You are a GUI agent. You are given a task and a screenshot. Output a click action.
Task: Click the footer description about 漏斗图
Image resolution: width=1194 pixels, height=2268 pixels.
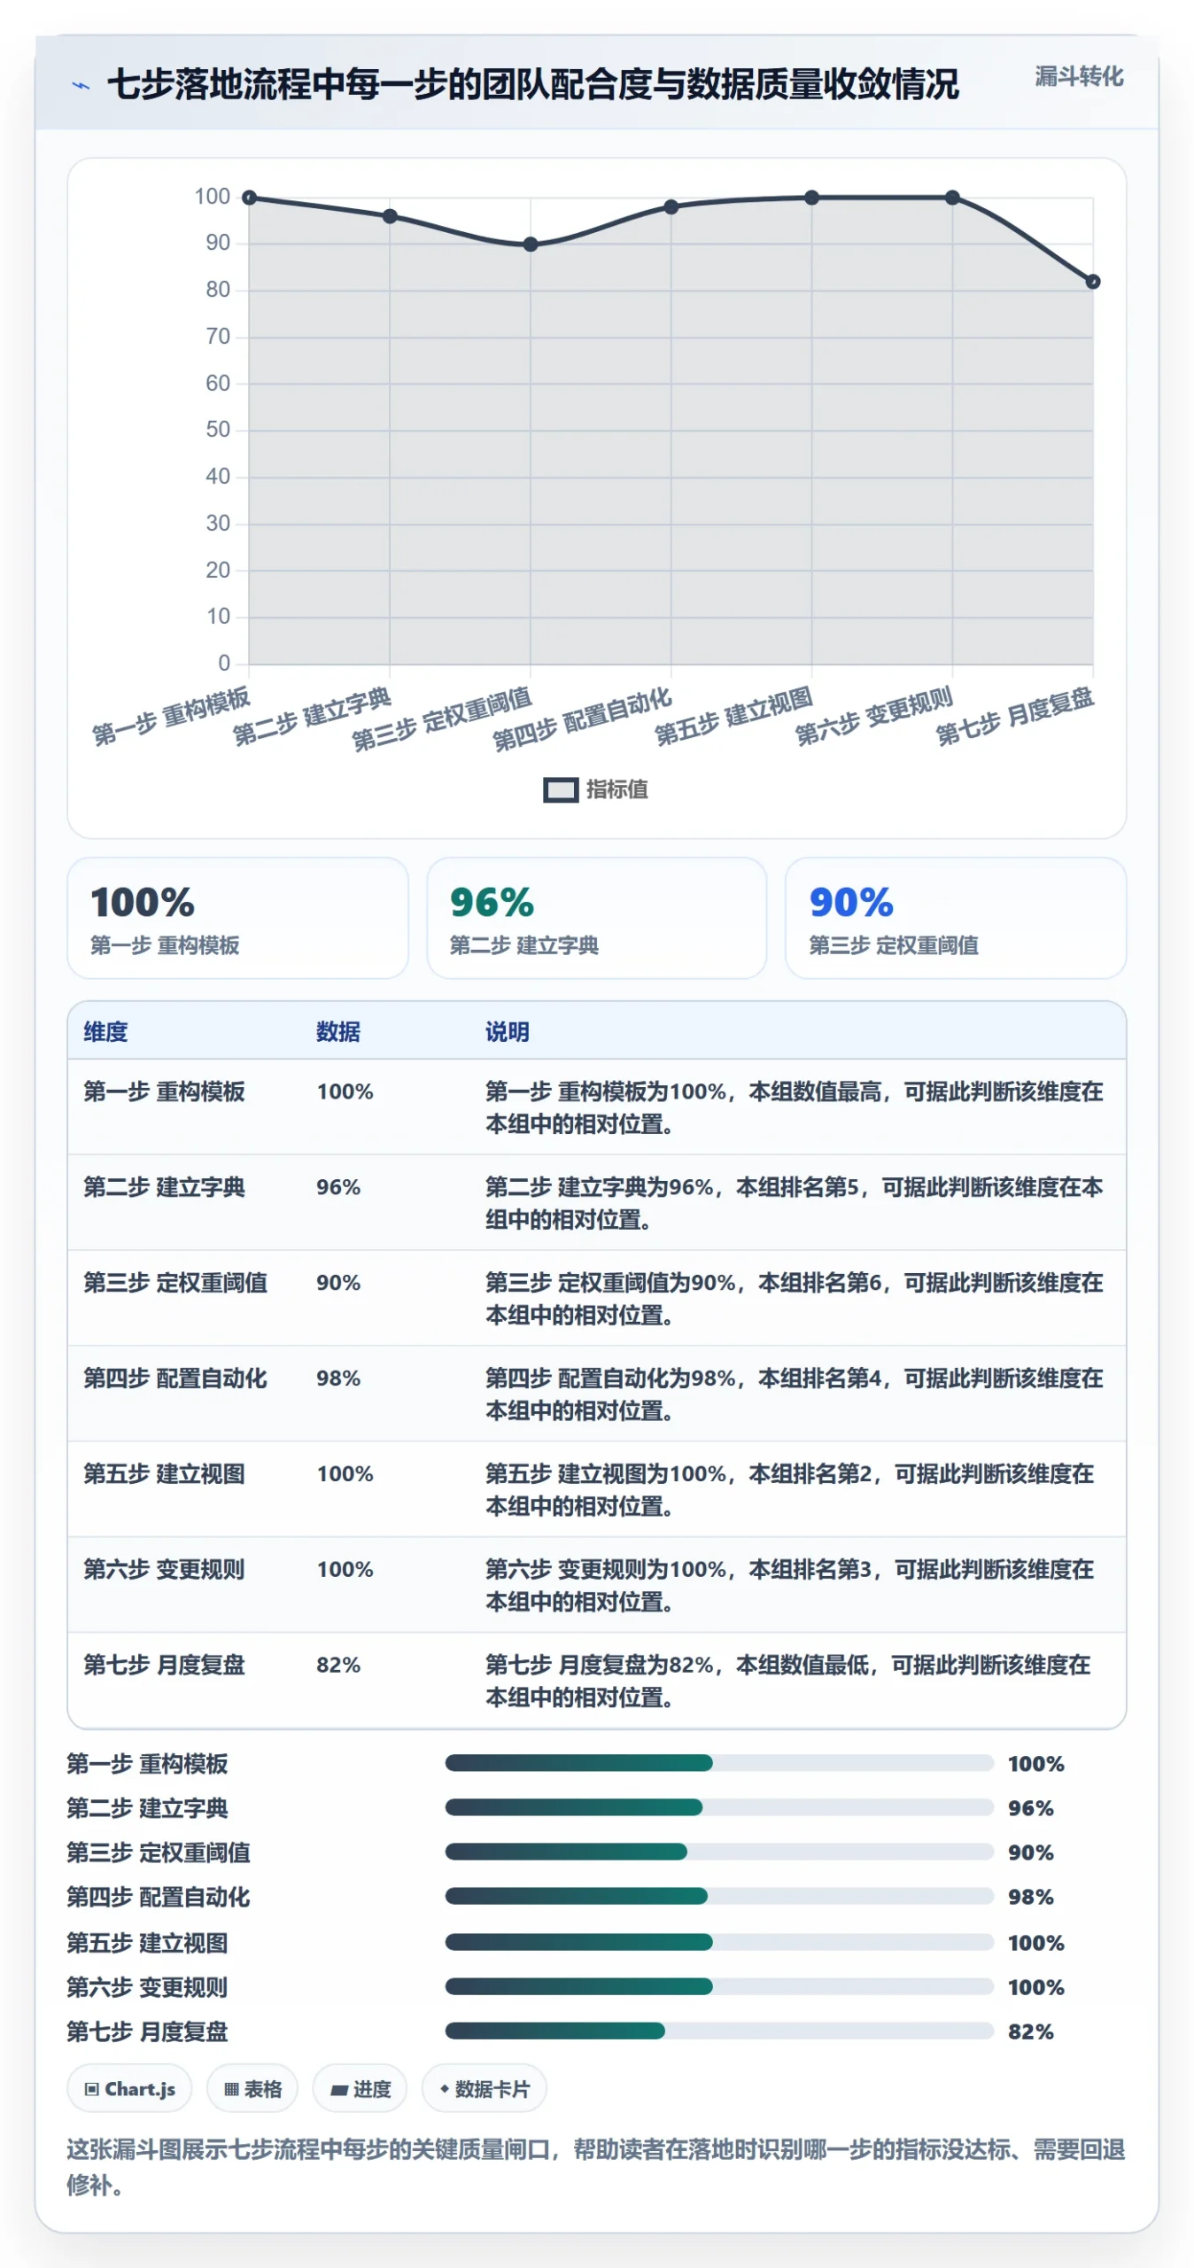click(x=595, y=2167)
